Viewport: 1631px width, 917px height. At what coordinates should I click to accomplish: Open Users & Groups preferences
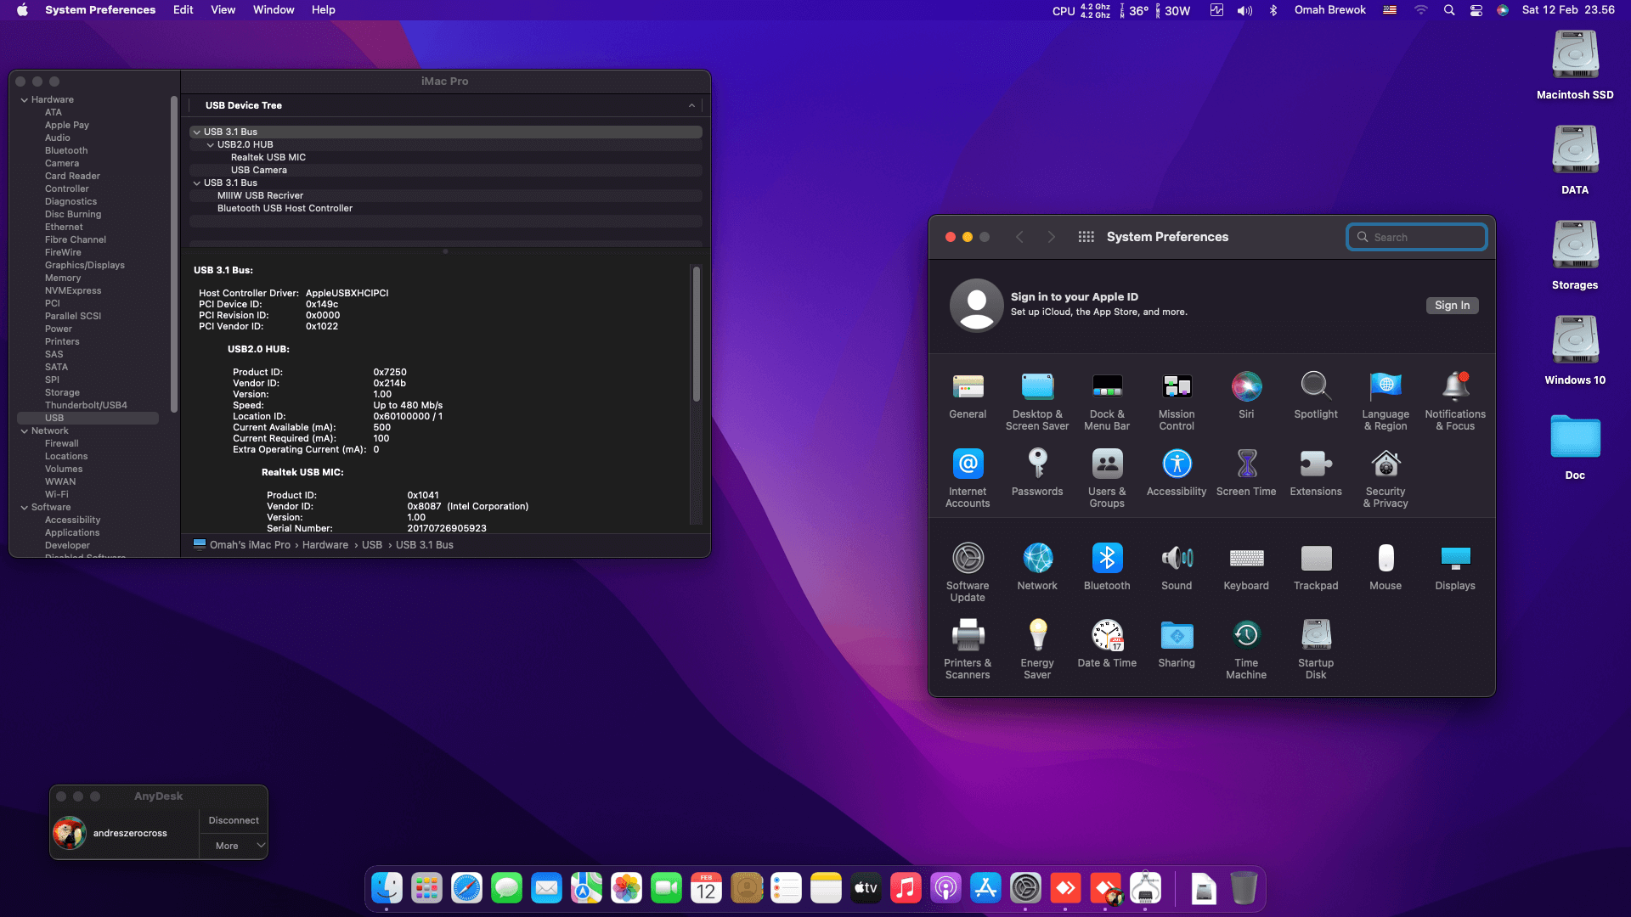[1107, 479]
